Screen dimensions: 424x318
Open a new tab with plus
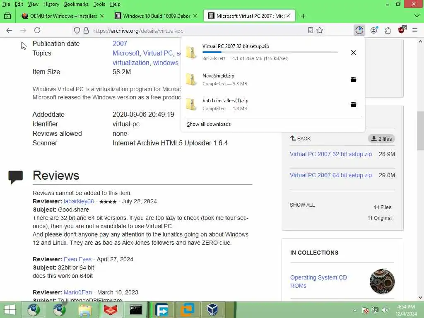(304, 16)
